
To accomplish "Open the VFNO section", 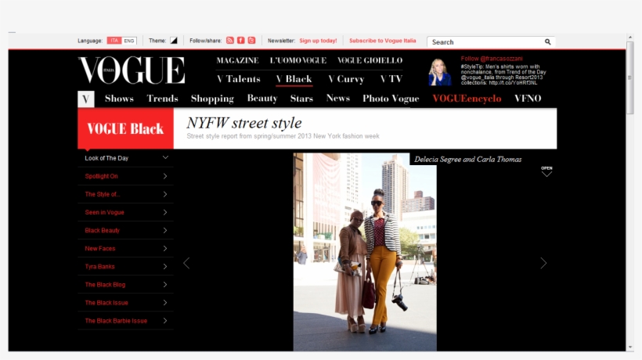I will pos(528,99).
